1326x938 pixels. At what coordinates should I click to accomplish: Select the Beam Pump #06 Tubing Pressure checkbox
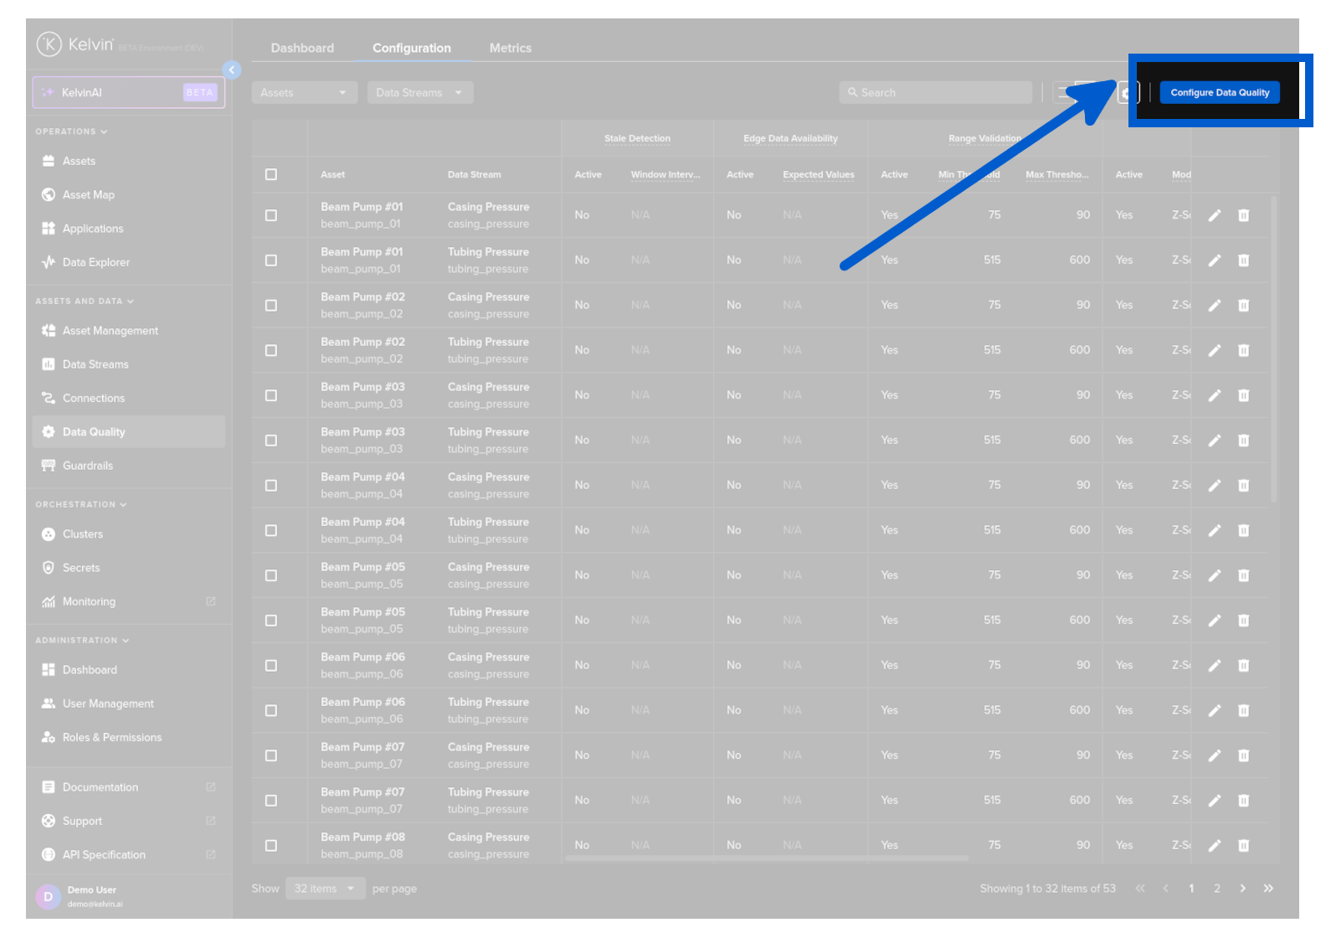coord(271,711)
